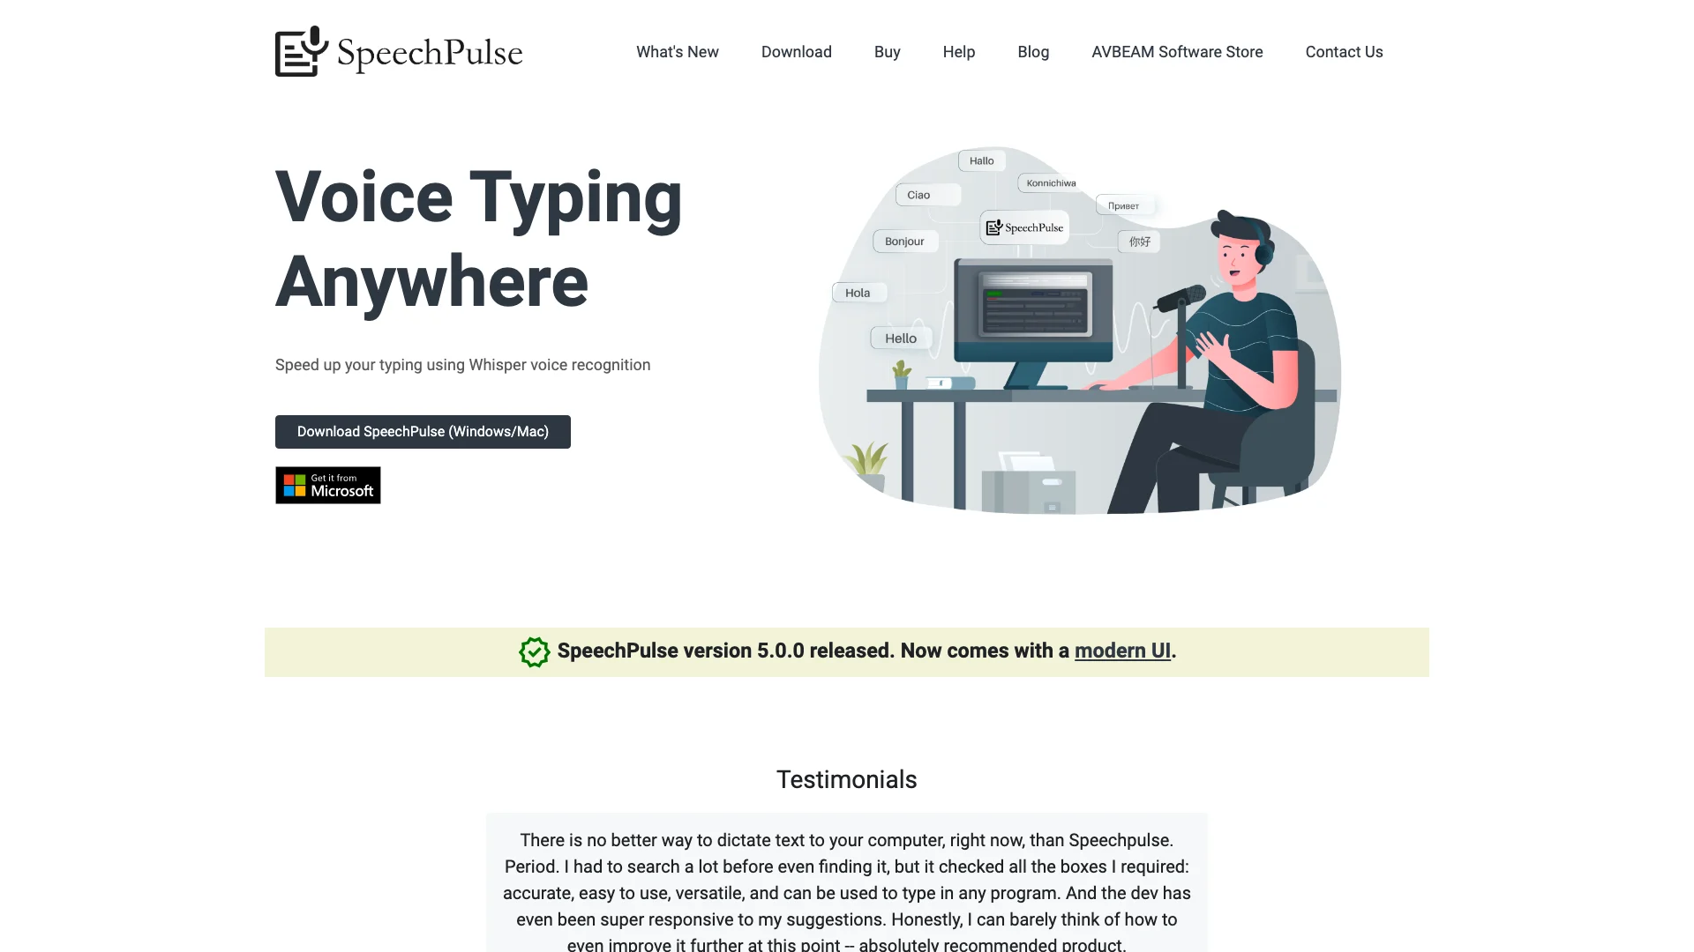Image resolution: width=1694 pixels, height=952 pixels.
Task: Expand the 'AVBEAM Software Store' menu
Action: (x=1176, y=51)
